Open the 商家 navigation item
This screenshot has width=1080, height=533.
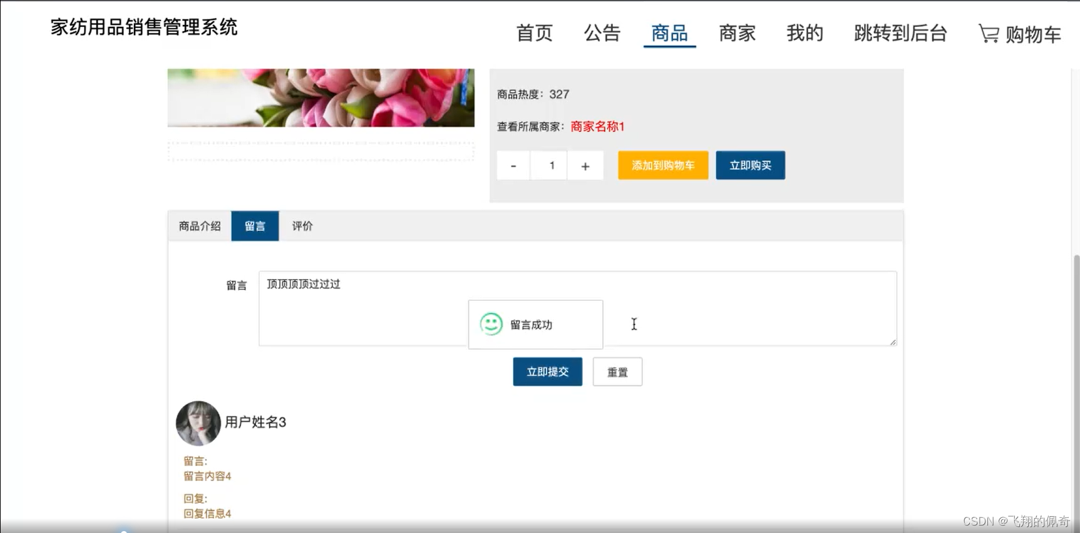tap(737, 33)
